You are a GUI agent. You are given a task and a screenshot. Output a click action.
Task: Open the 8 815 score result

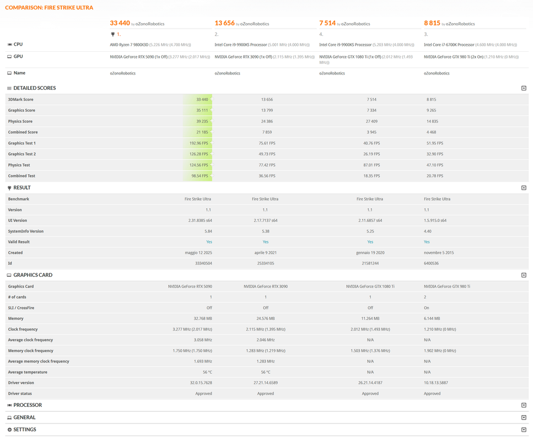432,23
